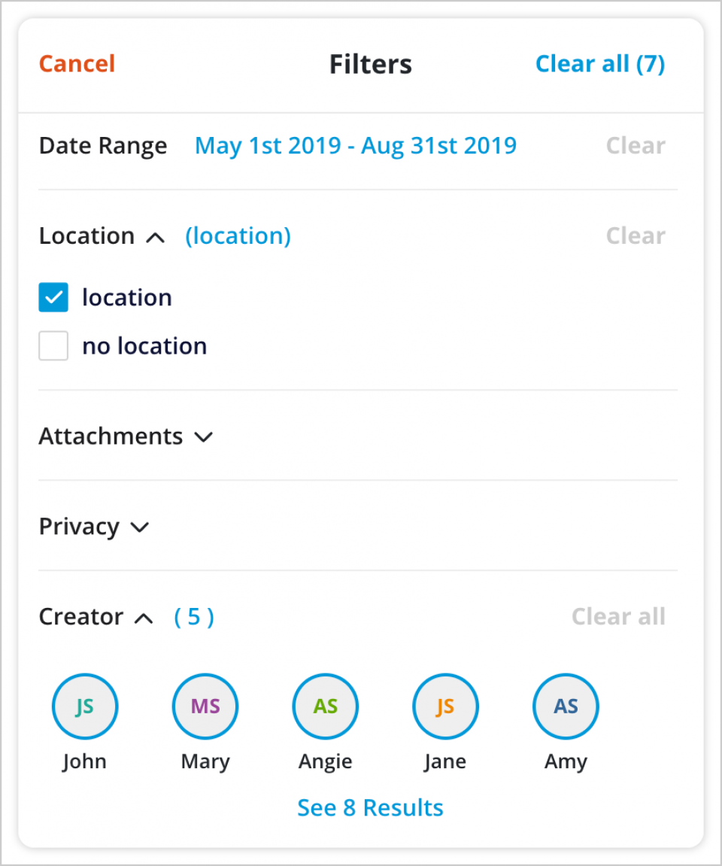Expand the Privacy section
Screen dimensions: 722x866
coord(139,527)
